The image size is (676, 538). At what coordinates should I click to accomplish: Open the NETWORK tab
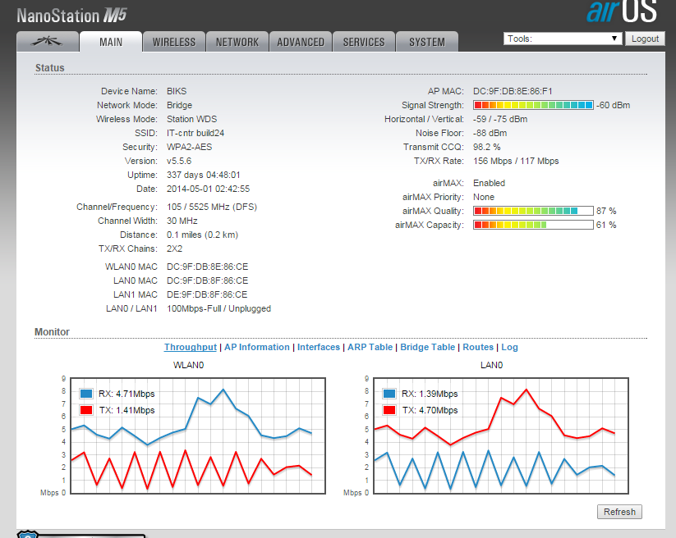(x=237, y=42)
